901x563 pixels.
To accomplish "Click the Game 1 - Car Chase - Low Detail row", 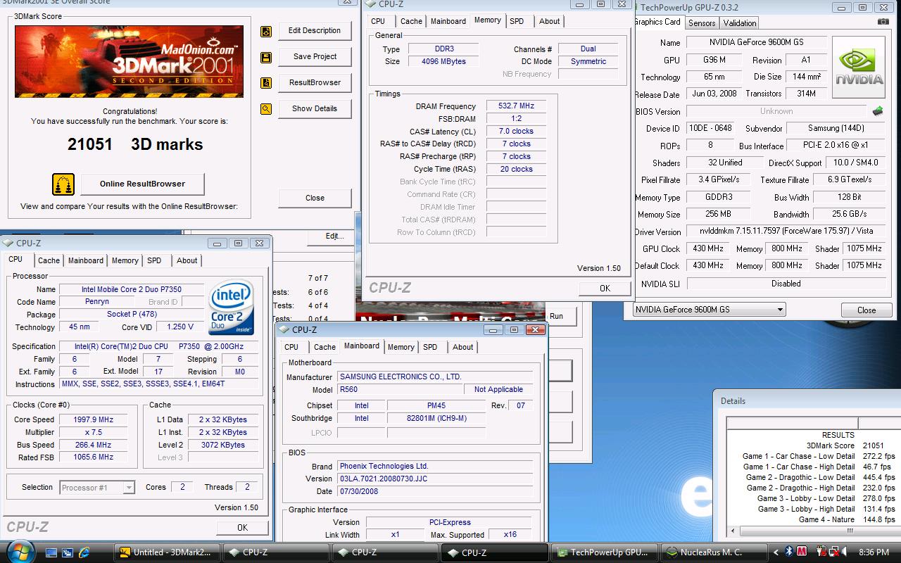I will pos(819,457).
